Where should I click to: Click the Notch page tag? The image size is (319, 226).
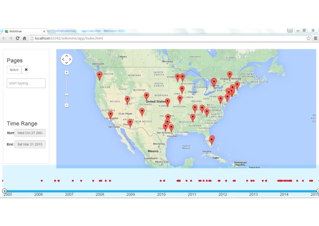pyautogui.click(x=14, y=70)
